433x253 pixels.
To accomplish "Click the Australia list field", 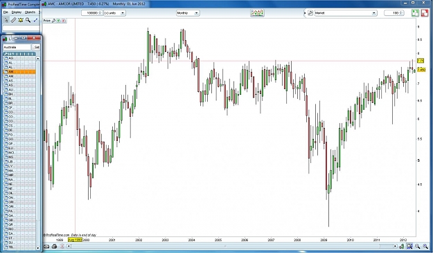I will point(17,47).
